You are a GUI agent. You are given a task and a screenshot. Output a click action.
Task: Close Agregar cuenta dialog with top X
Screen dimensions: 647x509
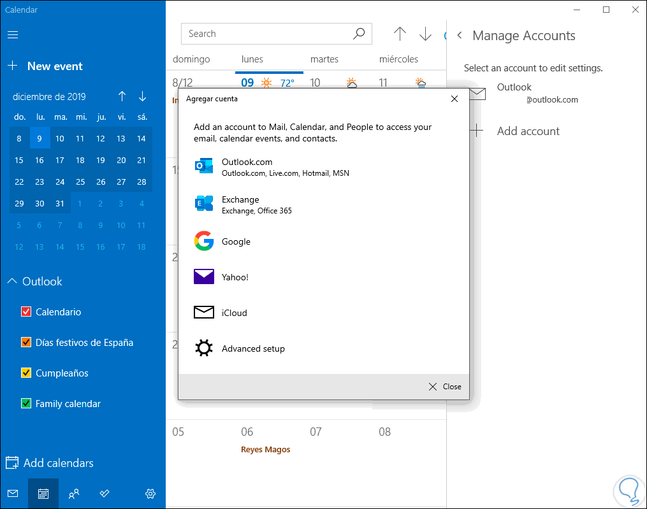point(454,99)
